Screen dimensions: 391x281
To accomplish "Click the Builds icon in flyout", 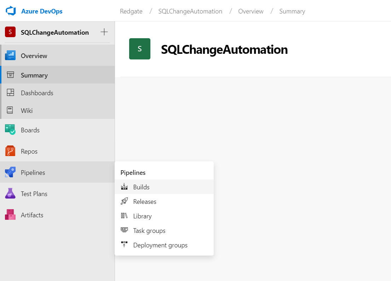I will (124, 187).
